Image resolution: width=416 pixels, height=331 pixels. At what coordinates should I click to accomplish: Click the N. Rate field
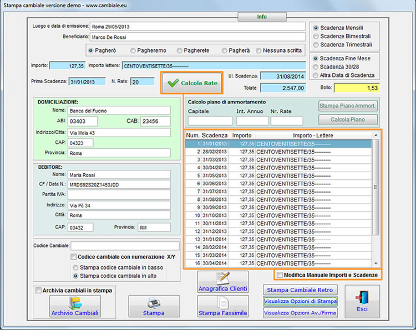tap(143, 81)
